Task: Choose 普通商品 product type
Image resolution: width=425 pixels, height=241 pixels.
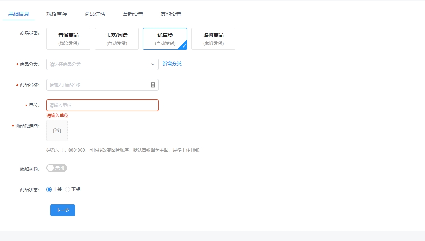Action: pos(68,39)
